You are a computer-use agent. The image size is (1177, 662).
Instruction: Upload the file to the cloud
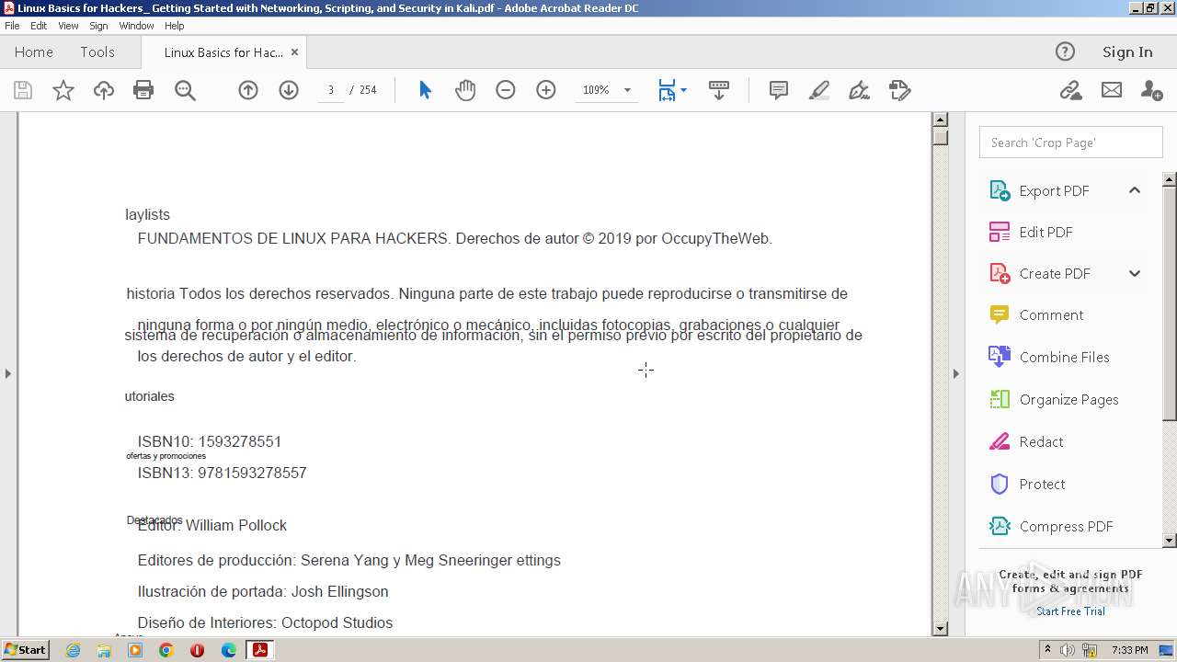104,90
